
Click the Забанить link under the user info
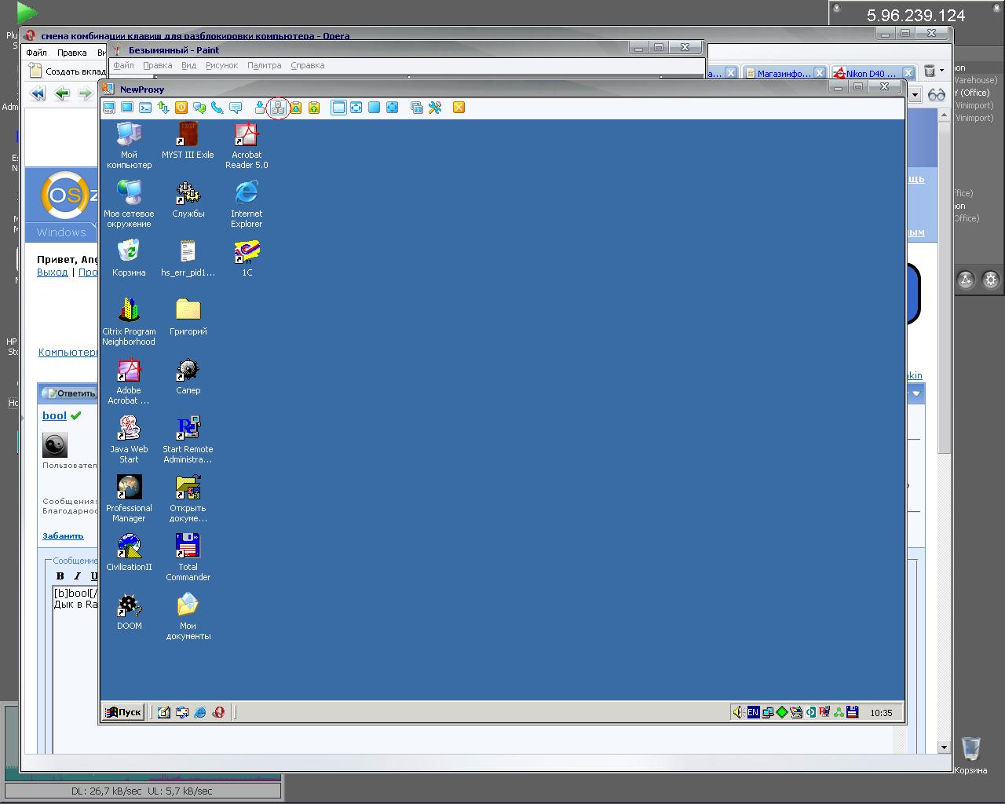63,535
